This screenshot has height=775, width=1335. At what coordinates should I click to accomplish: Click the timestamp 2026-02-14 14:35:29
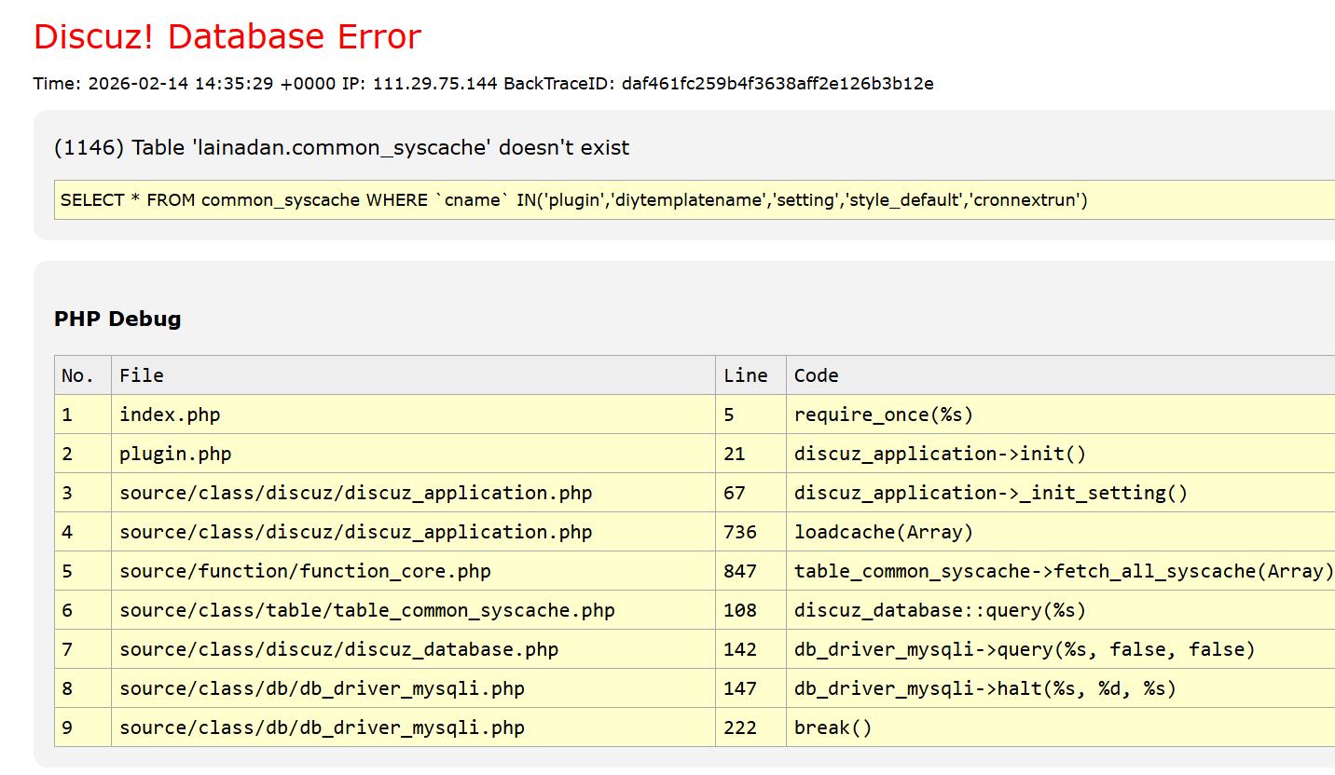(x=180, y=84)
